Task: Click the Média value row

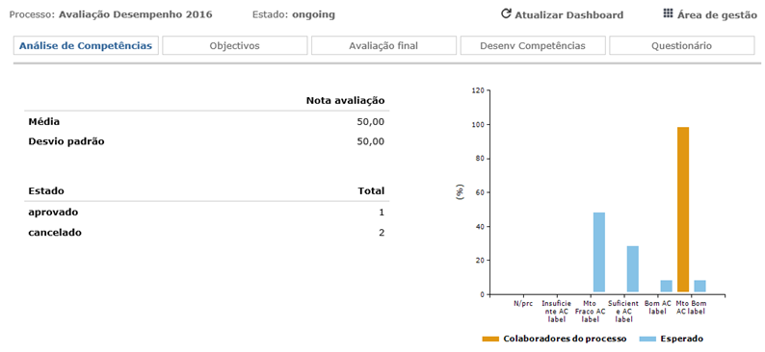Action: coord(206,122)
